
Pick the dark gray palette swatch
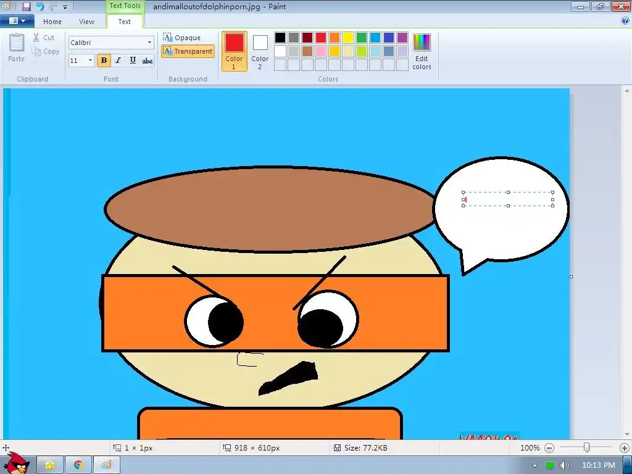point(294,38)
